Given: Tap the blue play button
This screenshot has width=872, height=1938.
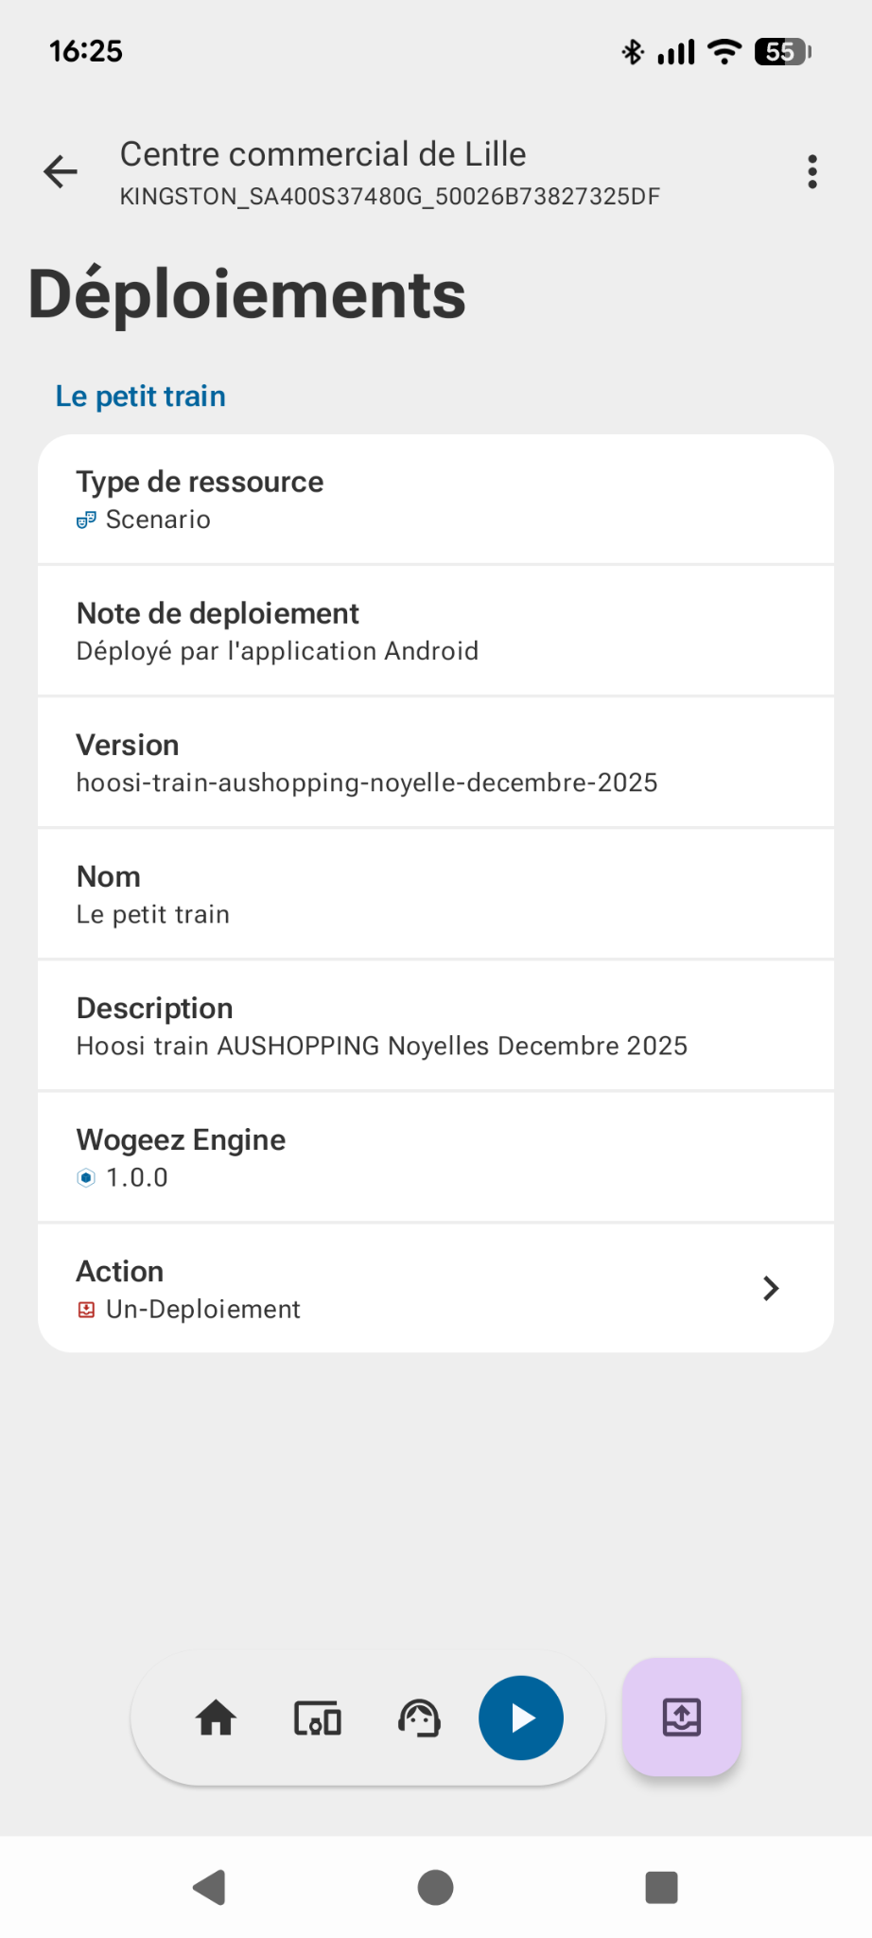Looking at the screenshot, I should [521, 1718].
